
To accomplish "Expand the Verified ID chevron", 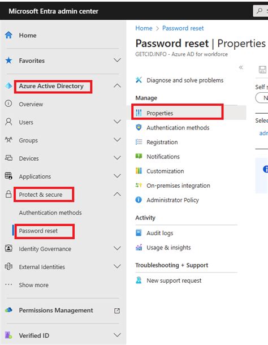I will point(117,335).
